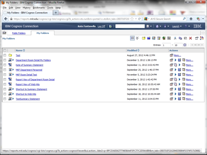Check the box beside Test folder
The image size is (207, 155).
click(5, 55)
